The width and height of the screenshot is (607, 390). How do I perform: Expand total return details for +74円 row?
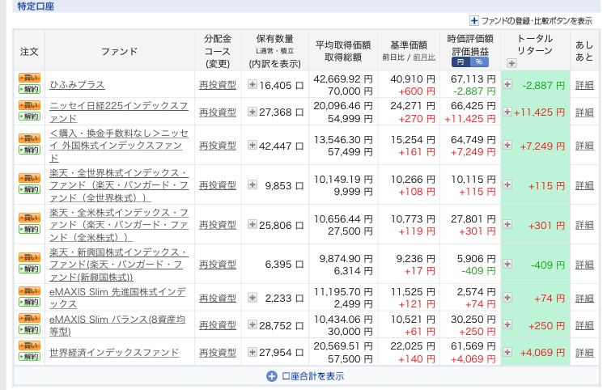click(507, 297)
